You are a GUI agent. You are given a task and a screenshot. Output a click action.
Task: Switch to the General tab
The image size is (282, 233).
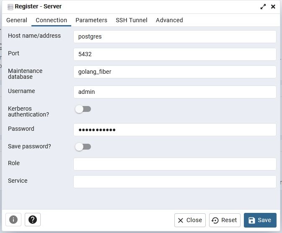[17, 20]
